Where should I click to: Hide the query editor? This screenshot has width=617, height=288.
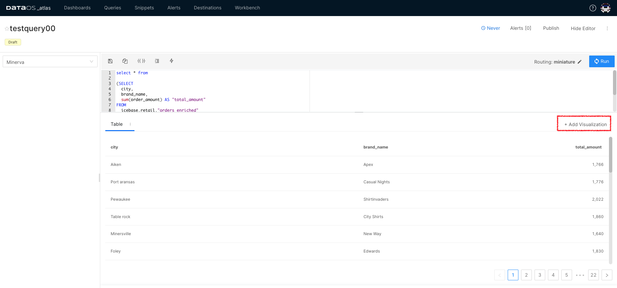583,28
